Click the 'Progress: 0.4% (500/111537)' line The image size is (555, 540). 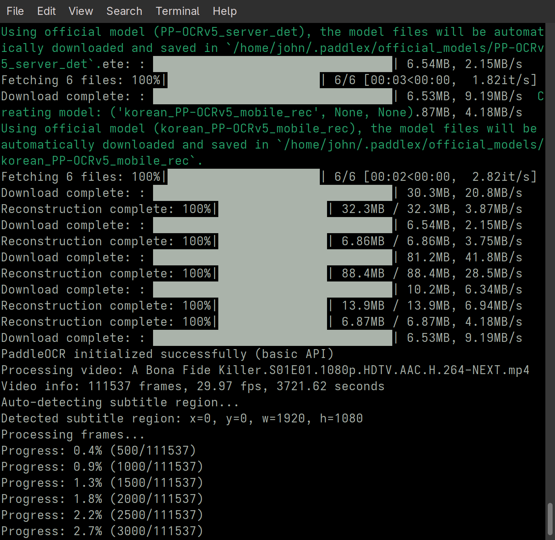(99, 451)
